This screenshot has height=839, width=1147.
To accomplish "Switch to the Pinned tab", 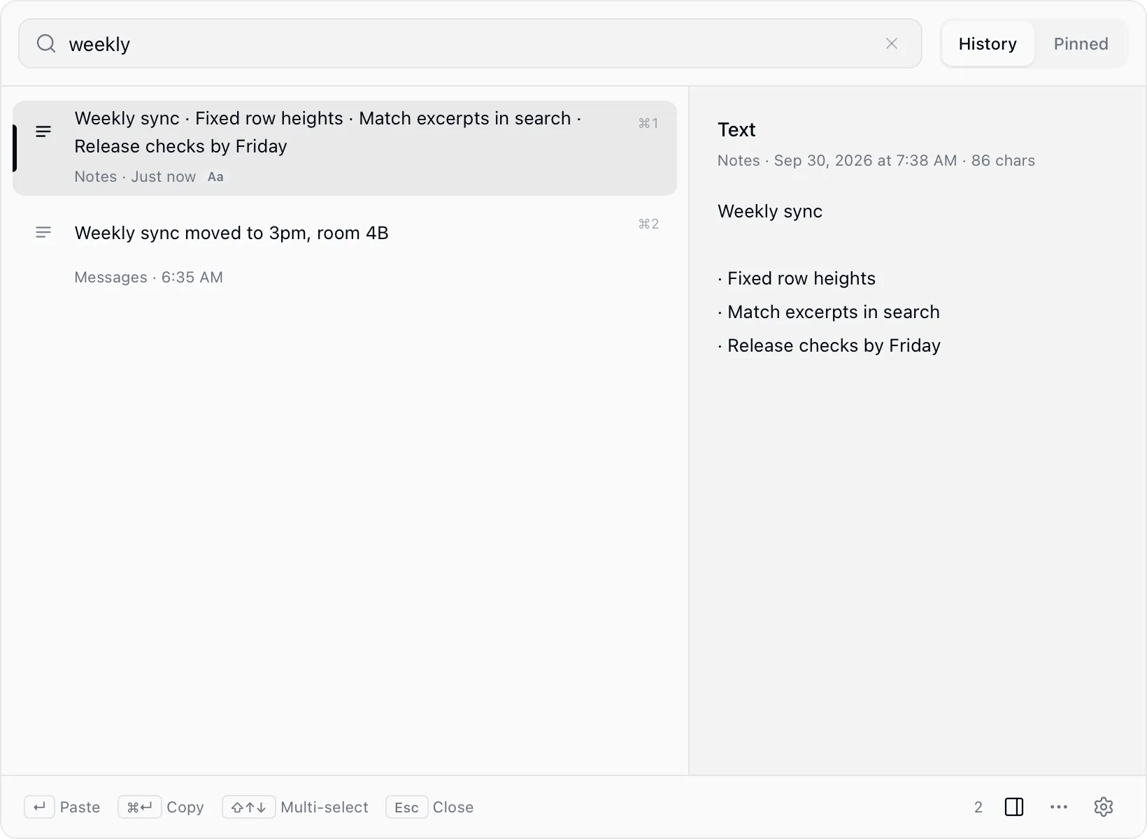I will point(1081,44).
